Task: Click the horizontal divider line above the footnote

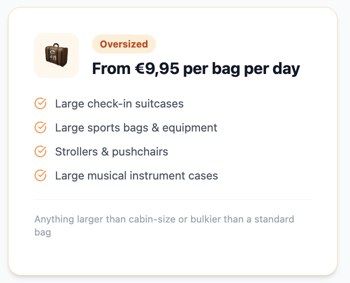Action: (x=172, y=199)
